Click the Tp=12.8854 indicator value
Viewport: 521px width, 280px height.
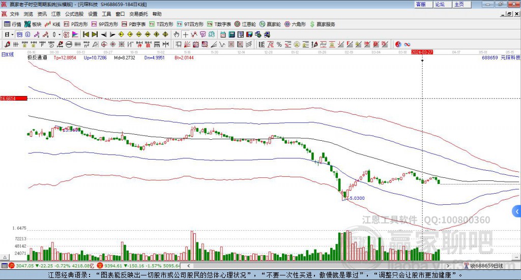click(65, 58)
